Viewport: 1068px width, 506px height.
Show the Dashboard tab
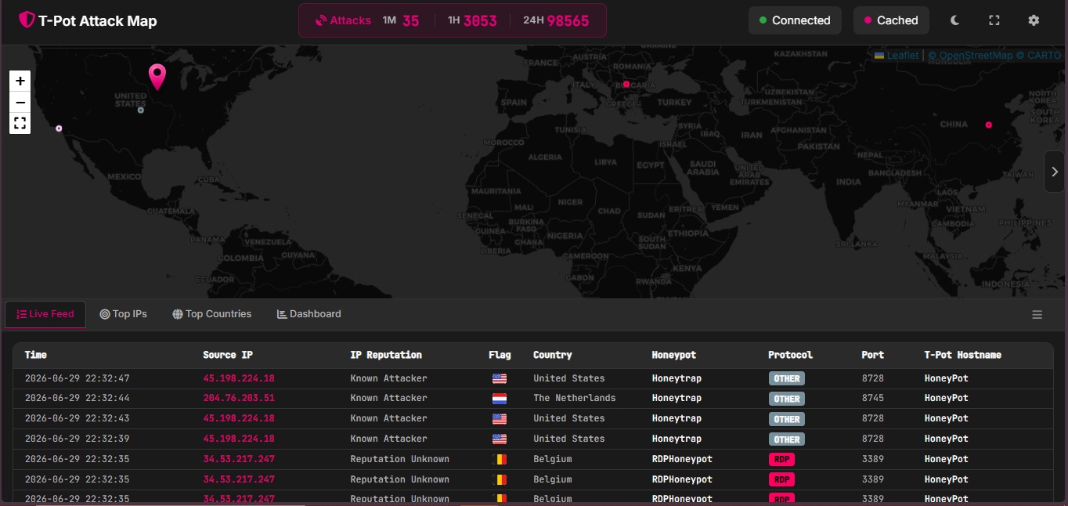coord(309,314)
